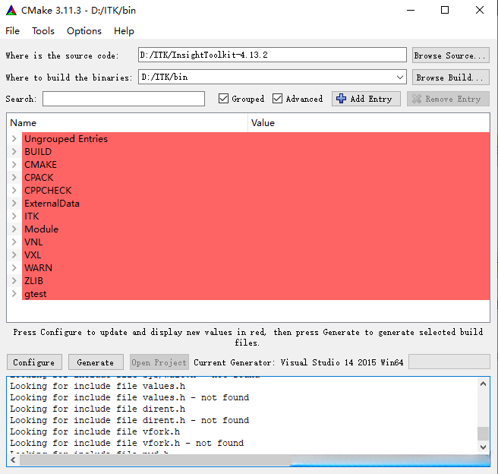Click the output log scroll up arrow
The image size is (498, 474).
point(483,384)
